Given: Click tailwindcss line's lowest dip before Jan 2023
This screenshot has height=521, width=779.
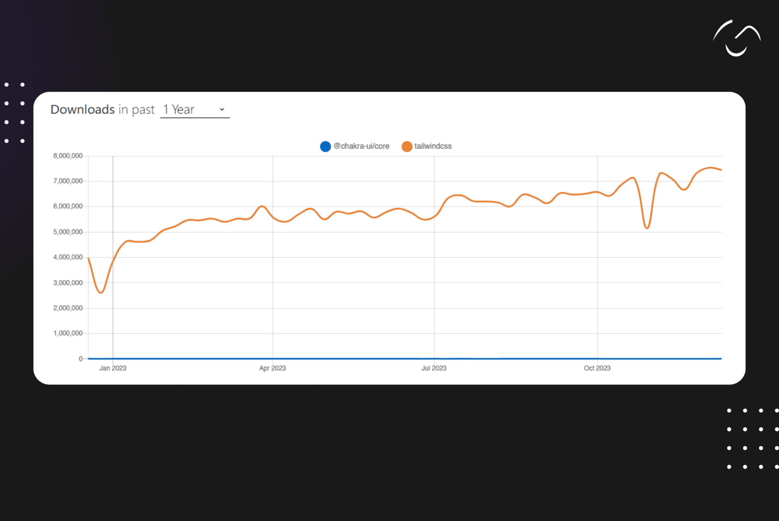Looking at the screenshot, I should (101, 292).
